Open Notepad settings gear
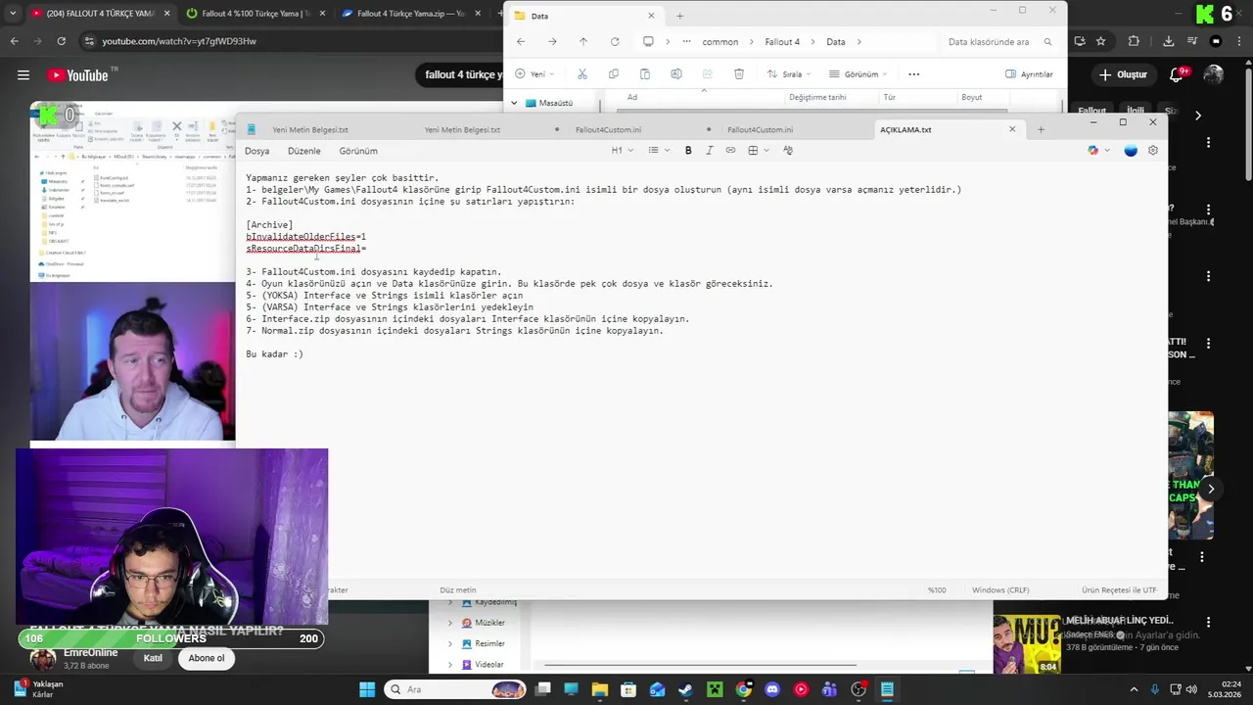The height and width of the screenshot is (705, 1253). tap(1153, 151)
